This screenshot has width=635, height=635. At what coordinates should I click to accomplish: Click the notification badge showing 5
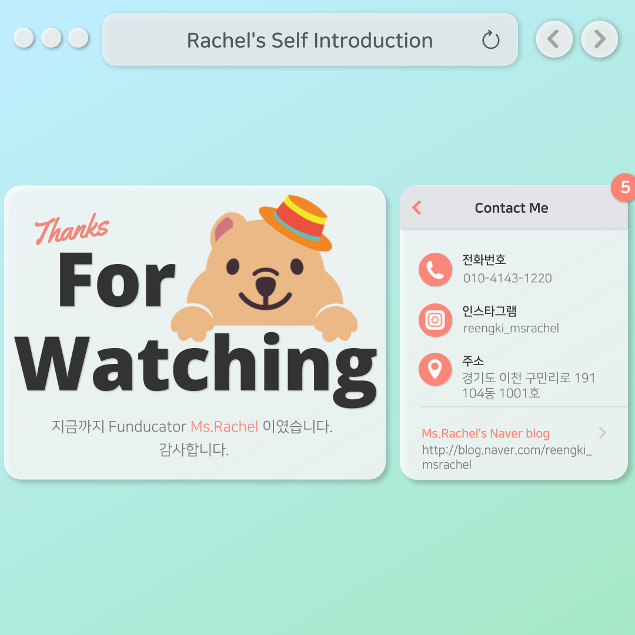click(x=624, y=187)
